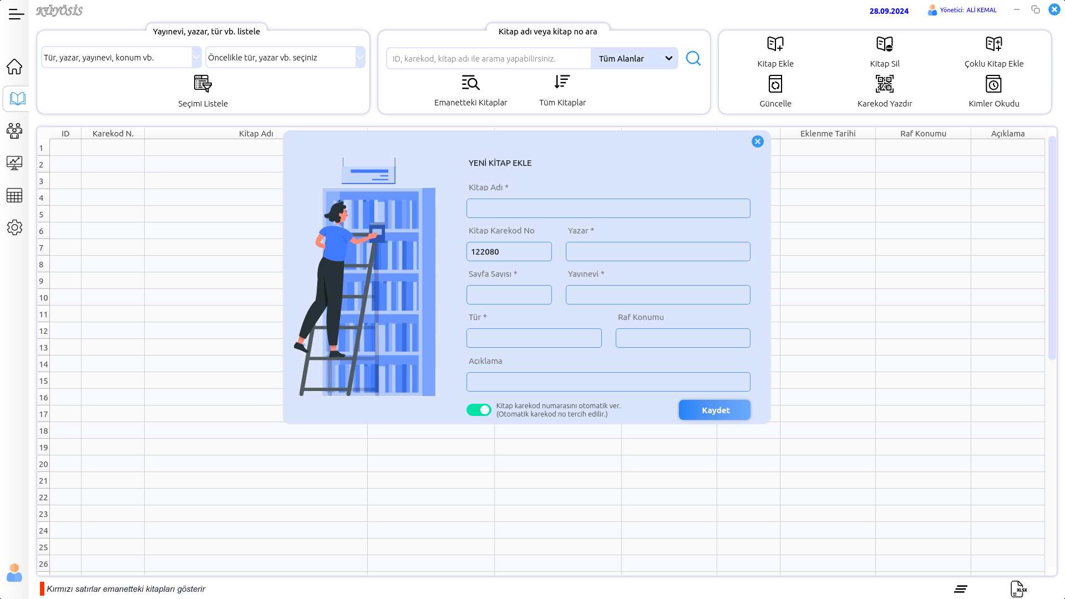Click the vertical table scrollbar
This screenshot has height=599, width=1065.
1052,248
